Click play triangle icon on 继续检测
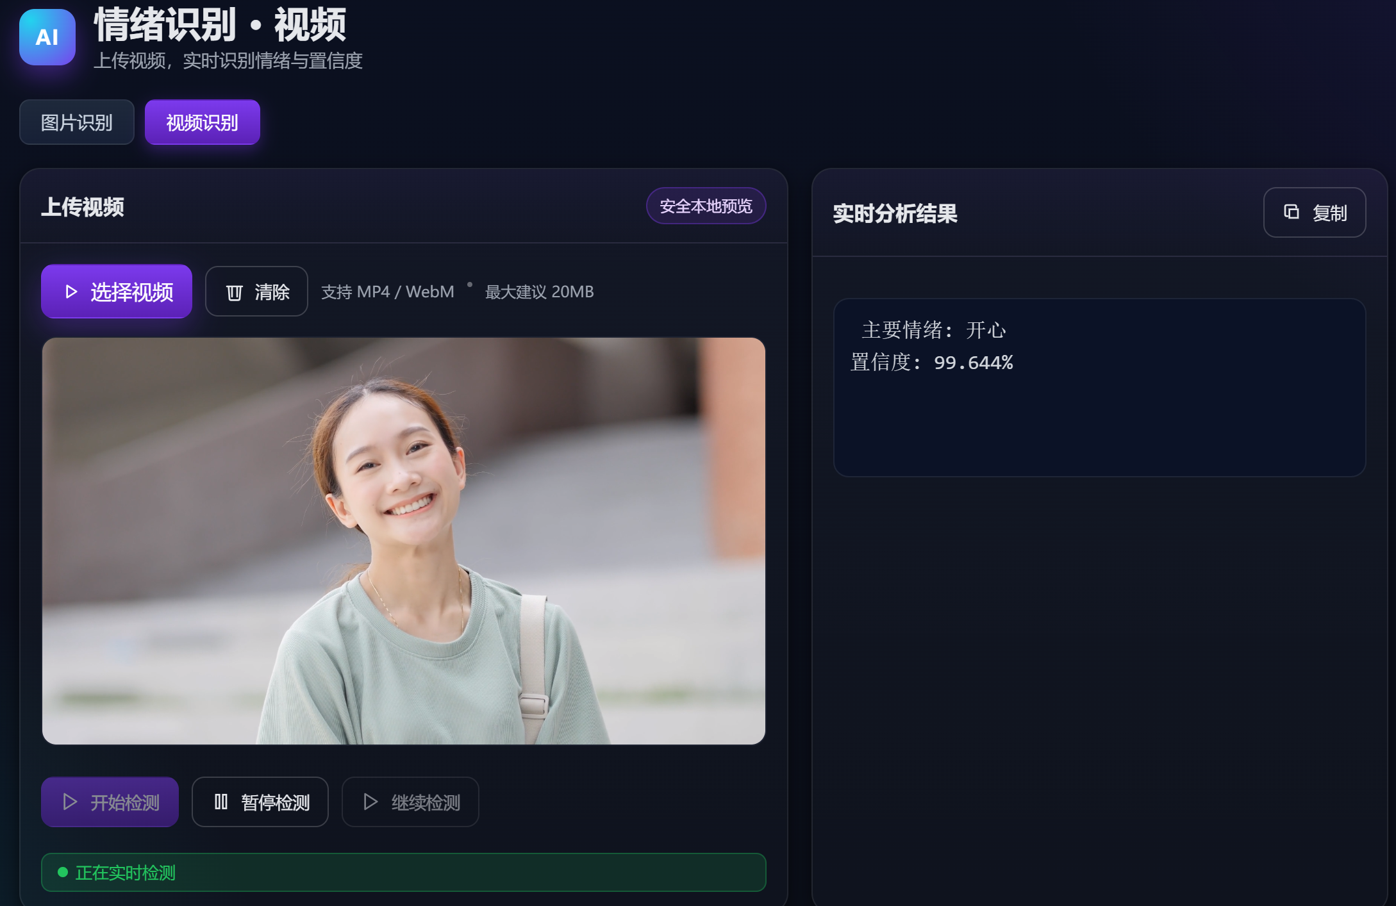This screenshot has width=1396, height=906. click(370, 802)
